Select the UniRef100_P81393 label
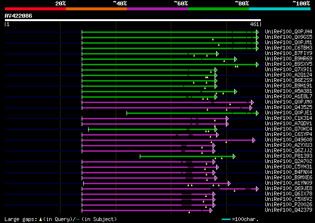Screen dimensions: 315x223 (288, 156)
